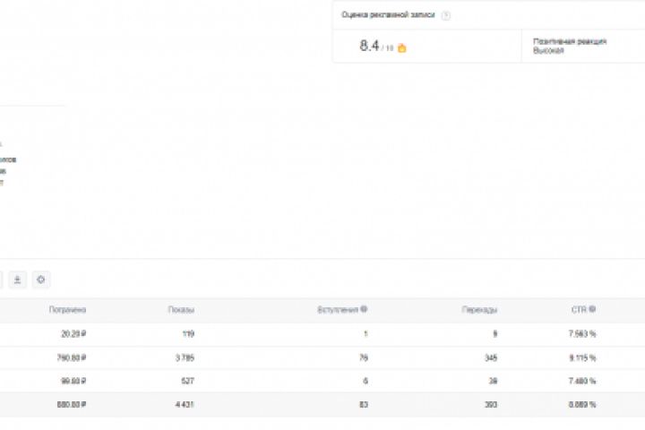This screenshot has height=430, width=645.
Task: Click the orange icon beside the 8.4 rating
Action: click(401, 47)
